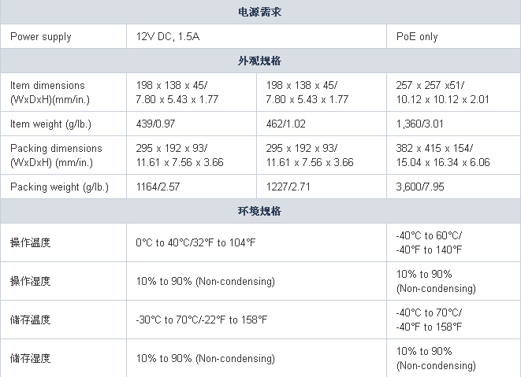Click the 0°C to 40°C temperature value
Image resolution: width=521 pixels, height=377 pixels.
(195, 242)
